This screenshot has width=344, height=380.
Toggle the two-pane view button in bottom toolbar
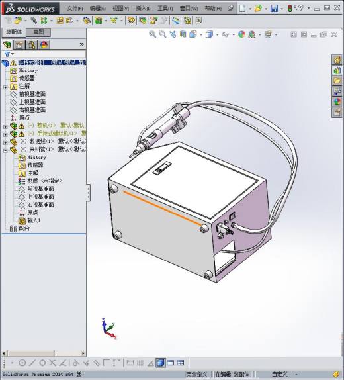pyautogui.click(x=171, y=363)
